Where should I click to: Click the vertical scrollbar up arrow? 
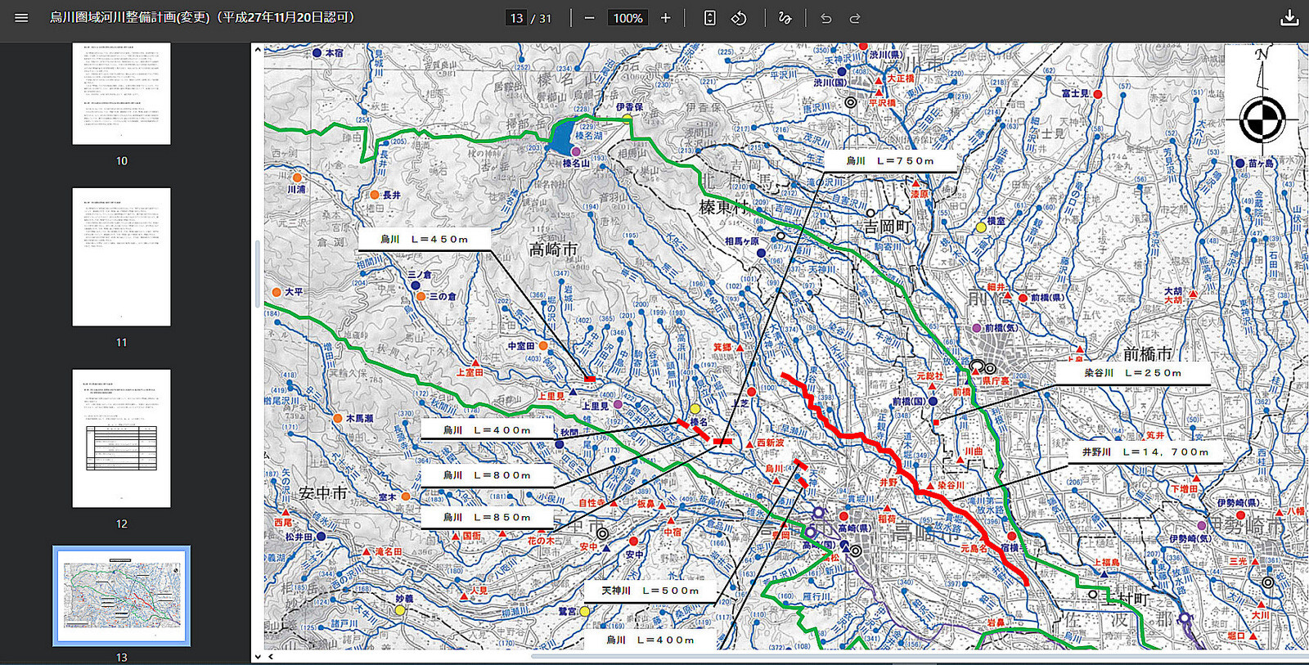pyautogui.click(x=258, y=50)
